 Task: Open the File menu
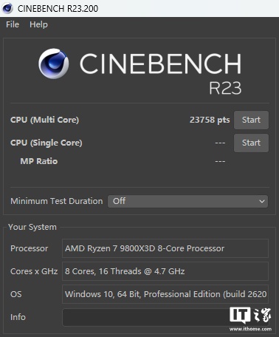(x=13, y=24)
